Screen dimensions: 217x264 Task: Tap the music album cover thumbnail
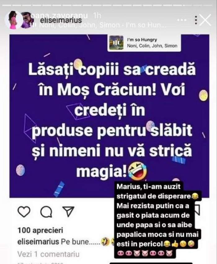[116, 43]
